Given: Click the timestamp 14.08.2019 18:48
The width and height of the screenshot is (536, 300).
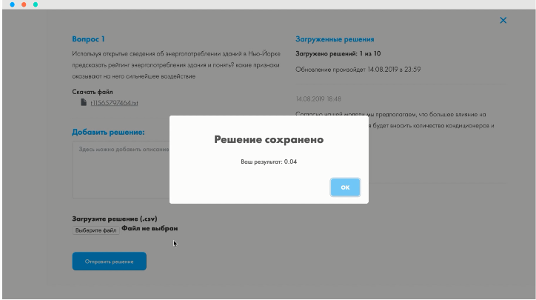Looking at the screenshot, I should coord(318,99).
